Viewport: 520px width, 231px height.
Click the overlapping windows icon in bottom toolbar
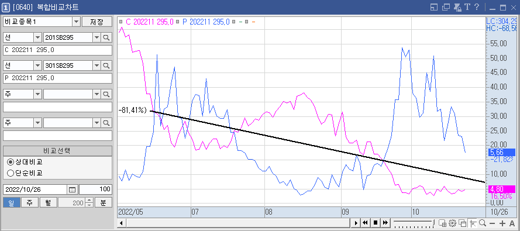463,223
